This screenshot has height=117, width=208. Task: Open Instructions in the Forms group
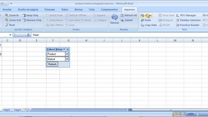[x=54, y=20]
